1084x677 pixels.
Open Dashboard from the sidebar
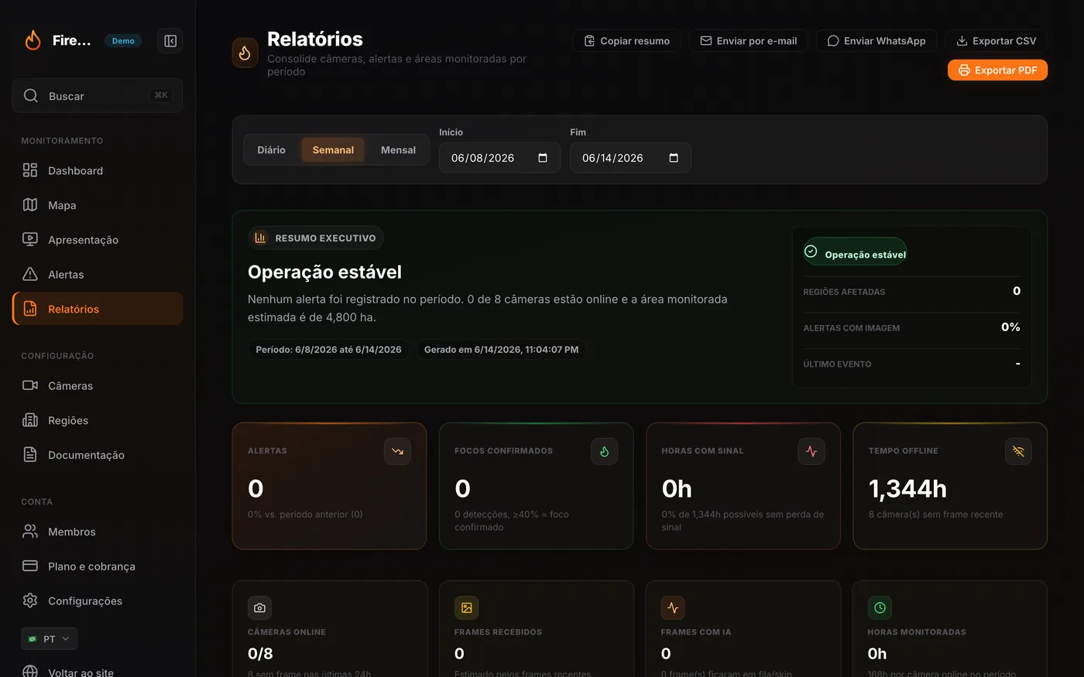tap(98, 170)
